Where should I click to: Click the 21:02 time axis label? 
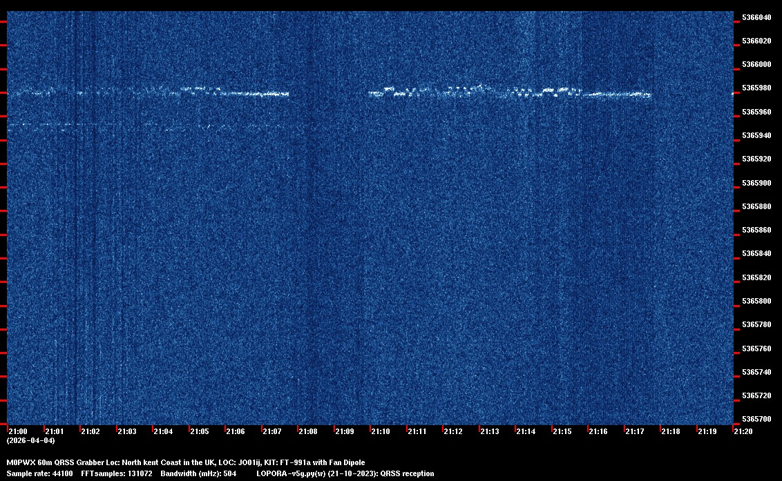(90, 431)
